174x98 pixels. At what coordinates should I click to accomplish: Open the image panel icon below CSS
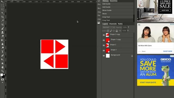(99, 23)
